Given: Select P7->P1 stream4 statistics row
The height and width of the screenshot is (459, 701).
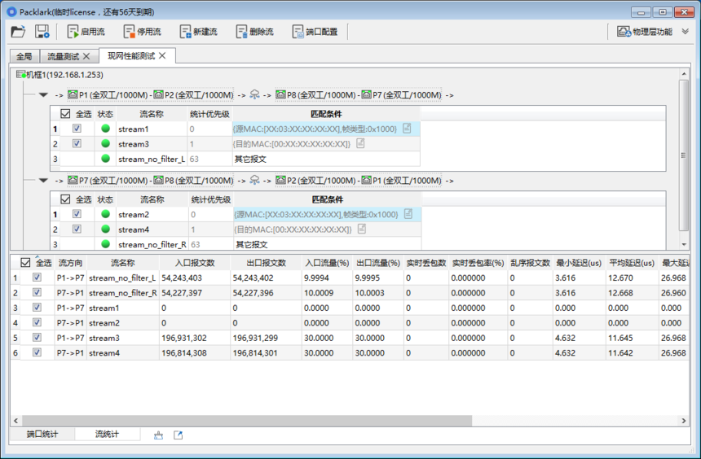Looking at the screenshot, I should tap(350, 352).
